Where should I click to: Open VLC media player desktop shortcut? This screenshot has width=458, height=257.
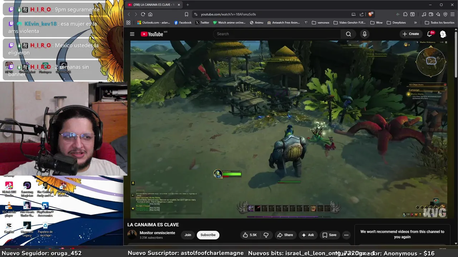tap(9, 210)
